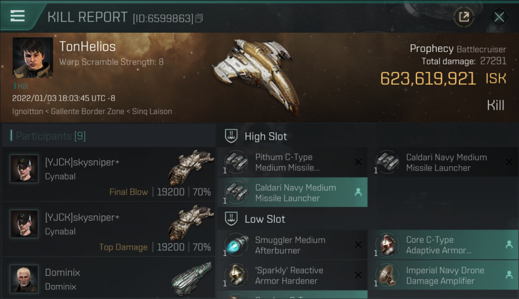Click the share kill report icon
This screenshot has height=299, width=519.
tap(464, 17)
